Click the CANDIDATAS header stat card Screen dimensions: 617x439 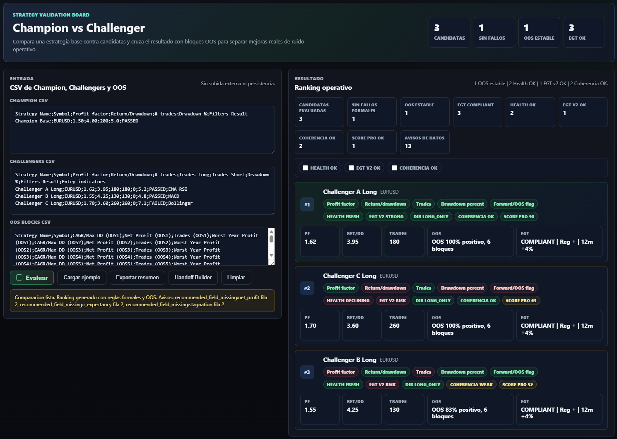[x=449, y=32]
